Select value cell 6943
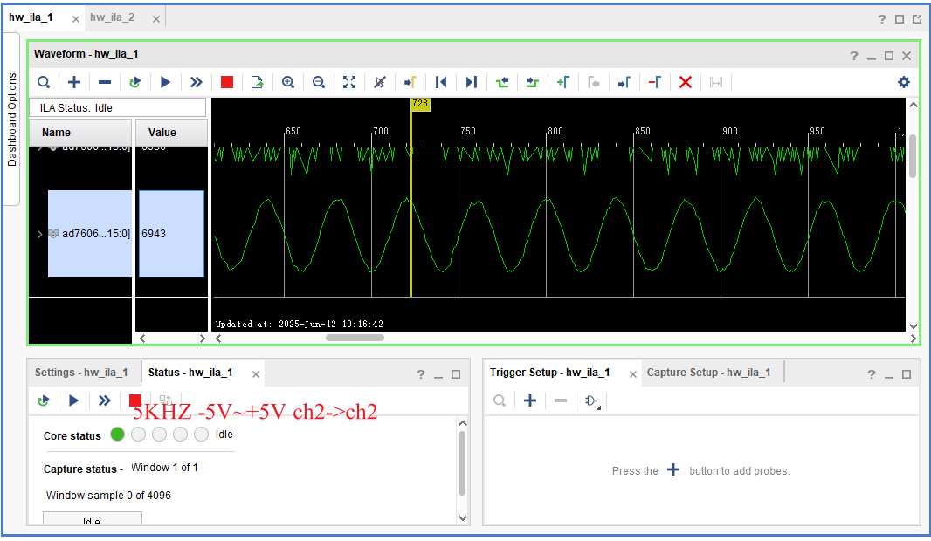The image size is (931, 541). [171, 234]
